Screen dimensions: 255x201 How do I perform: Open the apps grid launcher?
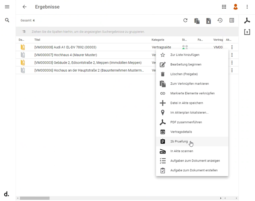point(224,7)
